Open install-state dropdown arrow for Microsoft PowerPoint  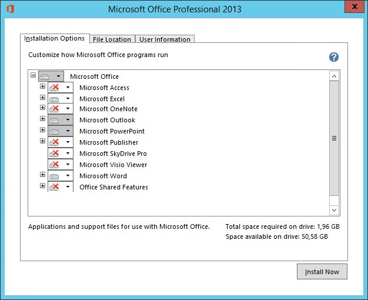pyautogui.click(x=68, y=131)
